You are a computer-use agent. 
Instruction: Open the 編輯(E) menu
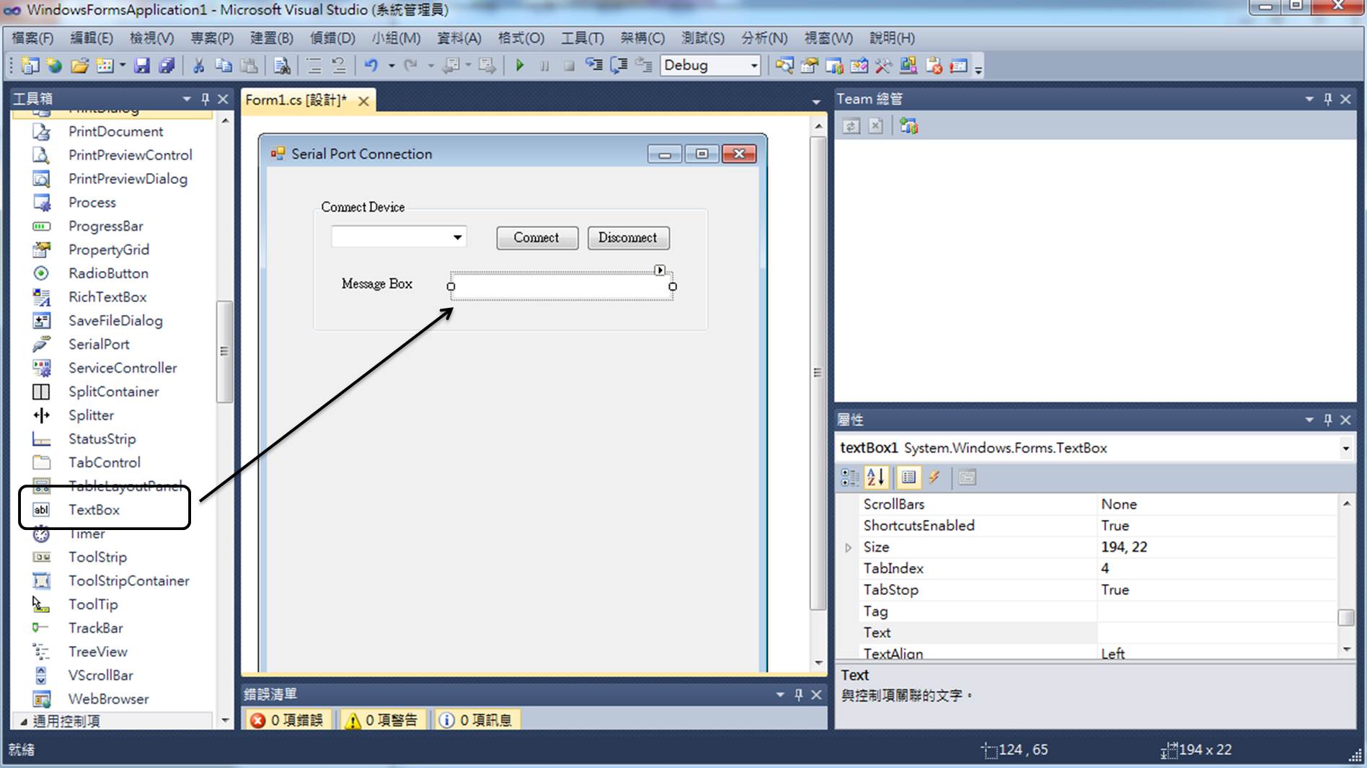[x=92, y=38]
